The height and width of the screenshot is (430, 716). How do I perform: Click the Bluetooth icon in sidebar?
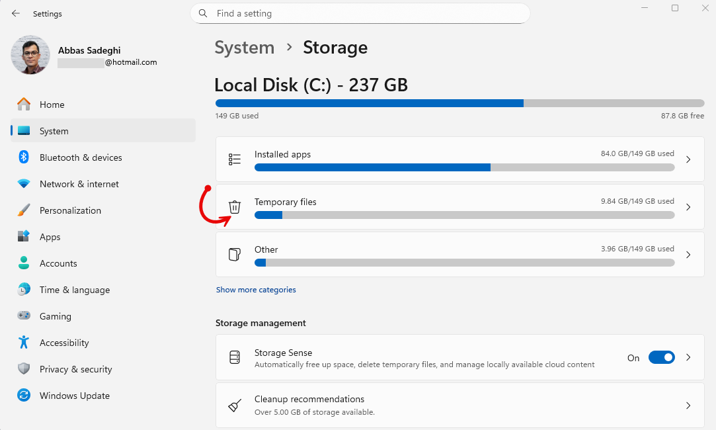[x=24, y=157]
